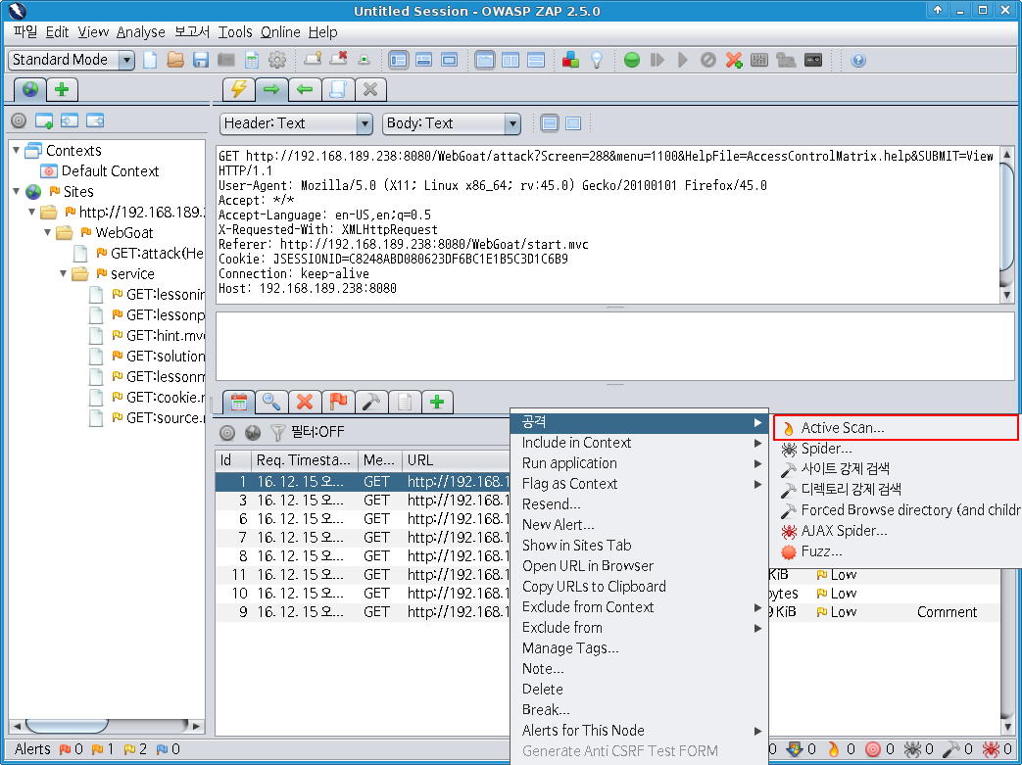Open the Body: Text dropdown
1022x765 pixels.
pyautogui.click(x=452, y=123)
